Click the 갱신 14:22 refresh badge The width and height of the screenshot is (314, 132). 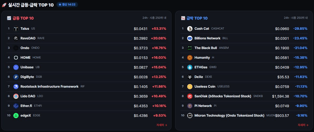[67, 5]
